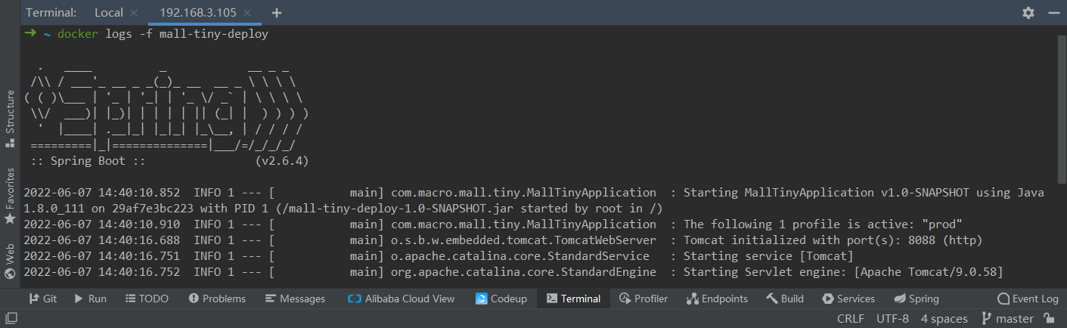Open the Profiler tool window
Viewport: 1067px width, 328px height.
tap(644, 299)
